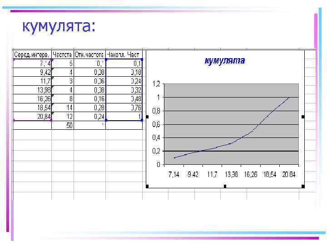
Task: Select relative frequency cell 0,28
Action: coord(89,108)
